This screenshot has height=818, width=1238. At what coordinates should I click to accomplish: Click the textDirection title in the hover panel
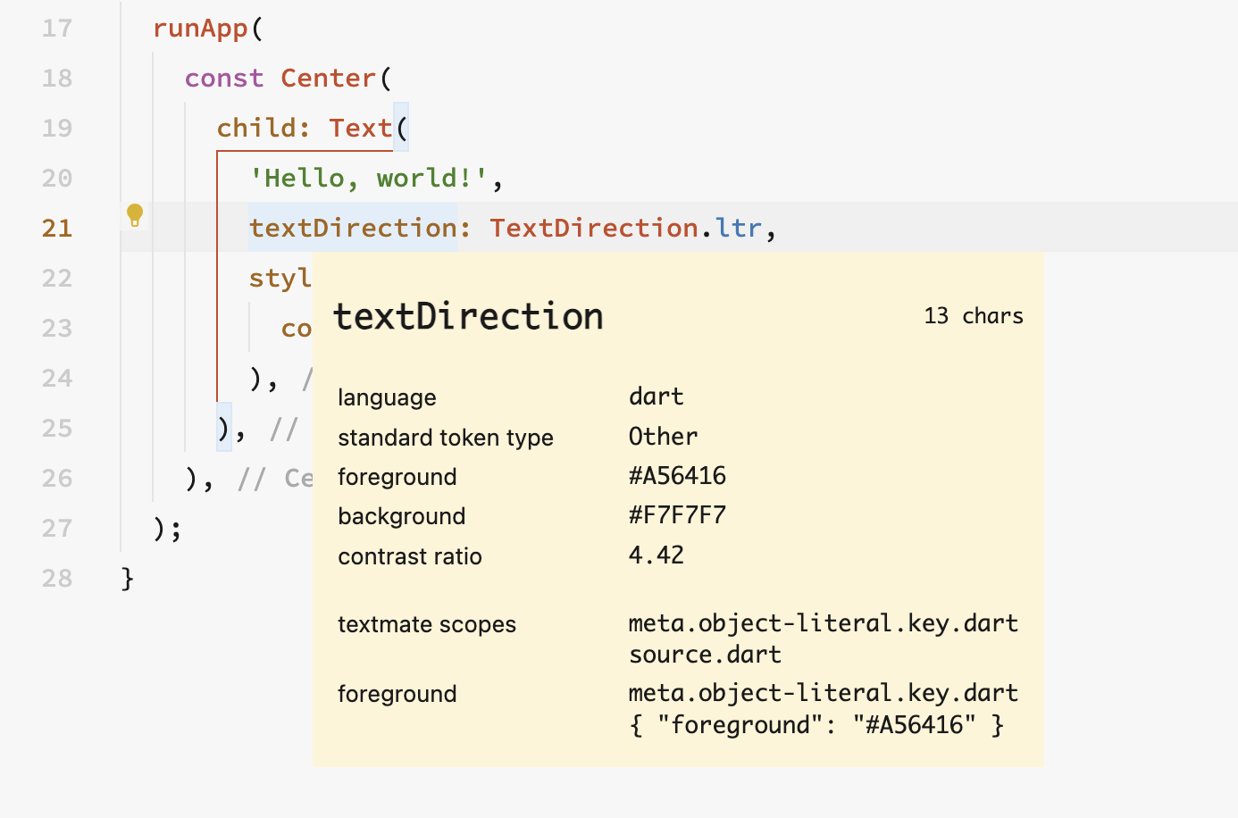(469, 315)
